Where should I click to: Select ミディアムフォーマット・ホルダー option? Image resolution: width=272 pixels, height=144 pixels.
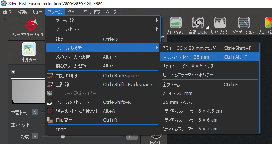[210, 74]
